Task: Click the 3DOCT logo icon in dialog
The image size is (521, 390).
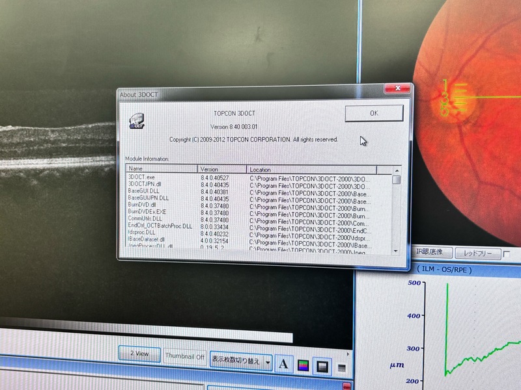Action: click(x=136, y=121)
